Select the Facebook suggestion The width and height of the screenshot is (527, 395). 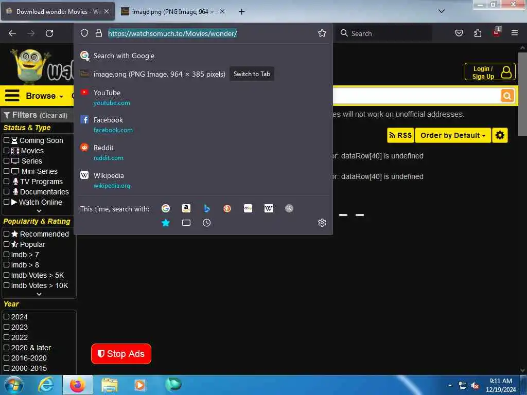[203, 125]
